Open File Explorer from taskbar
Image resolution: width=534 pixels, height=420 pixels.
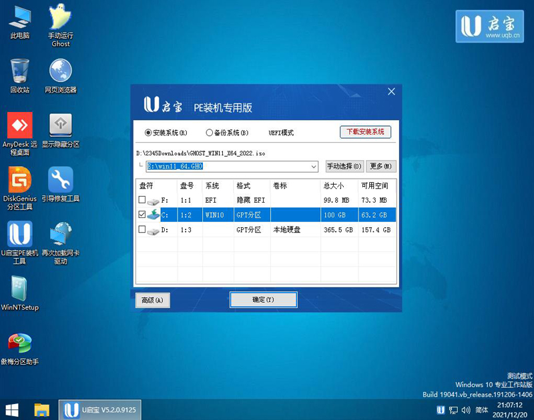coord(42,410)
